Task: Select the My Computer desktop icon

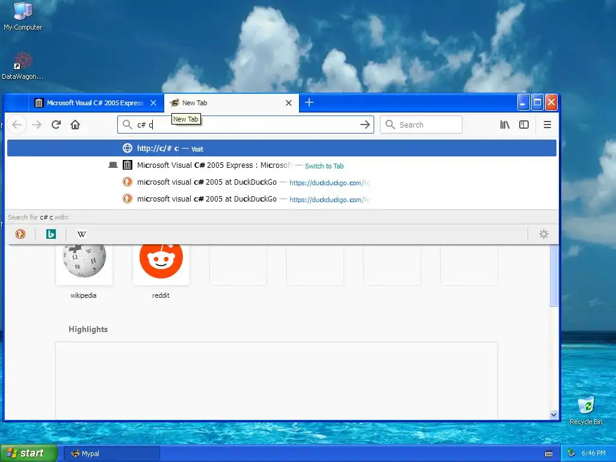Action: [23, 16]
